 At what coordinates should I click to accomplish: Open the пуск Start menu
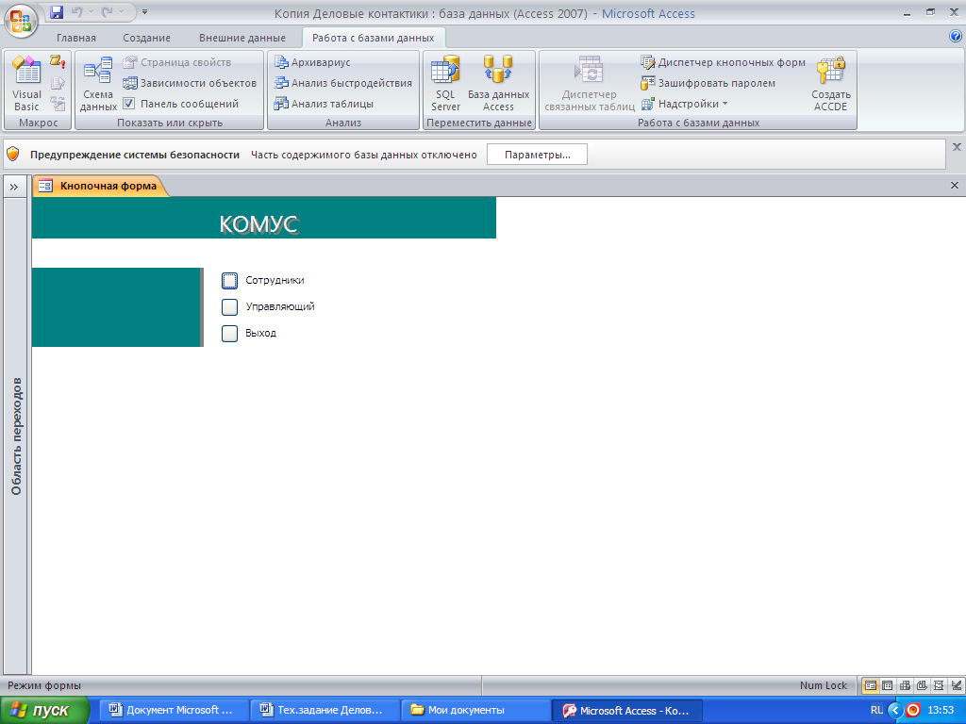click(44, 711)
